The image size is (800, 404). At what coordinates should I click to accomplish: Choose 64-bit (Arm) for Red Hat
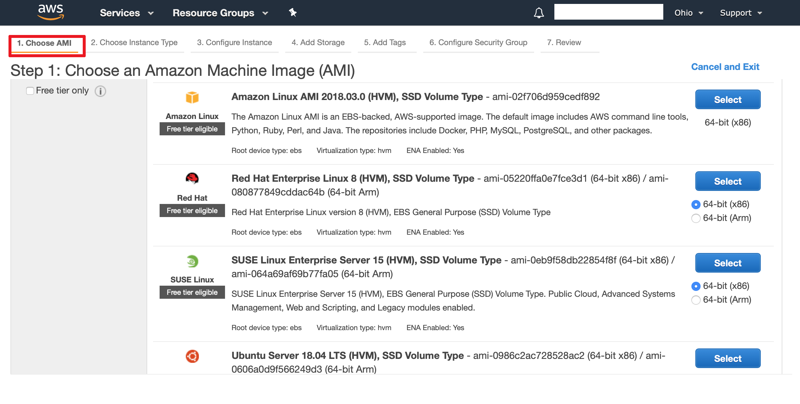point(696,218)
